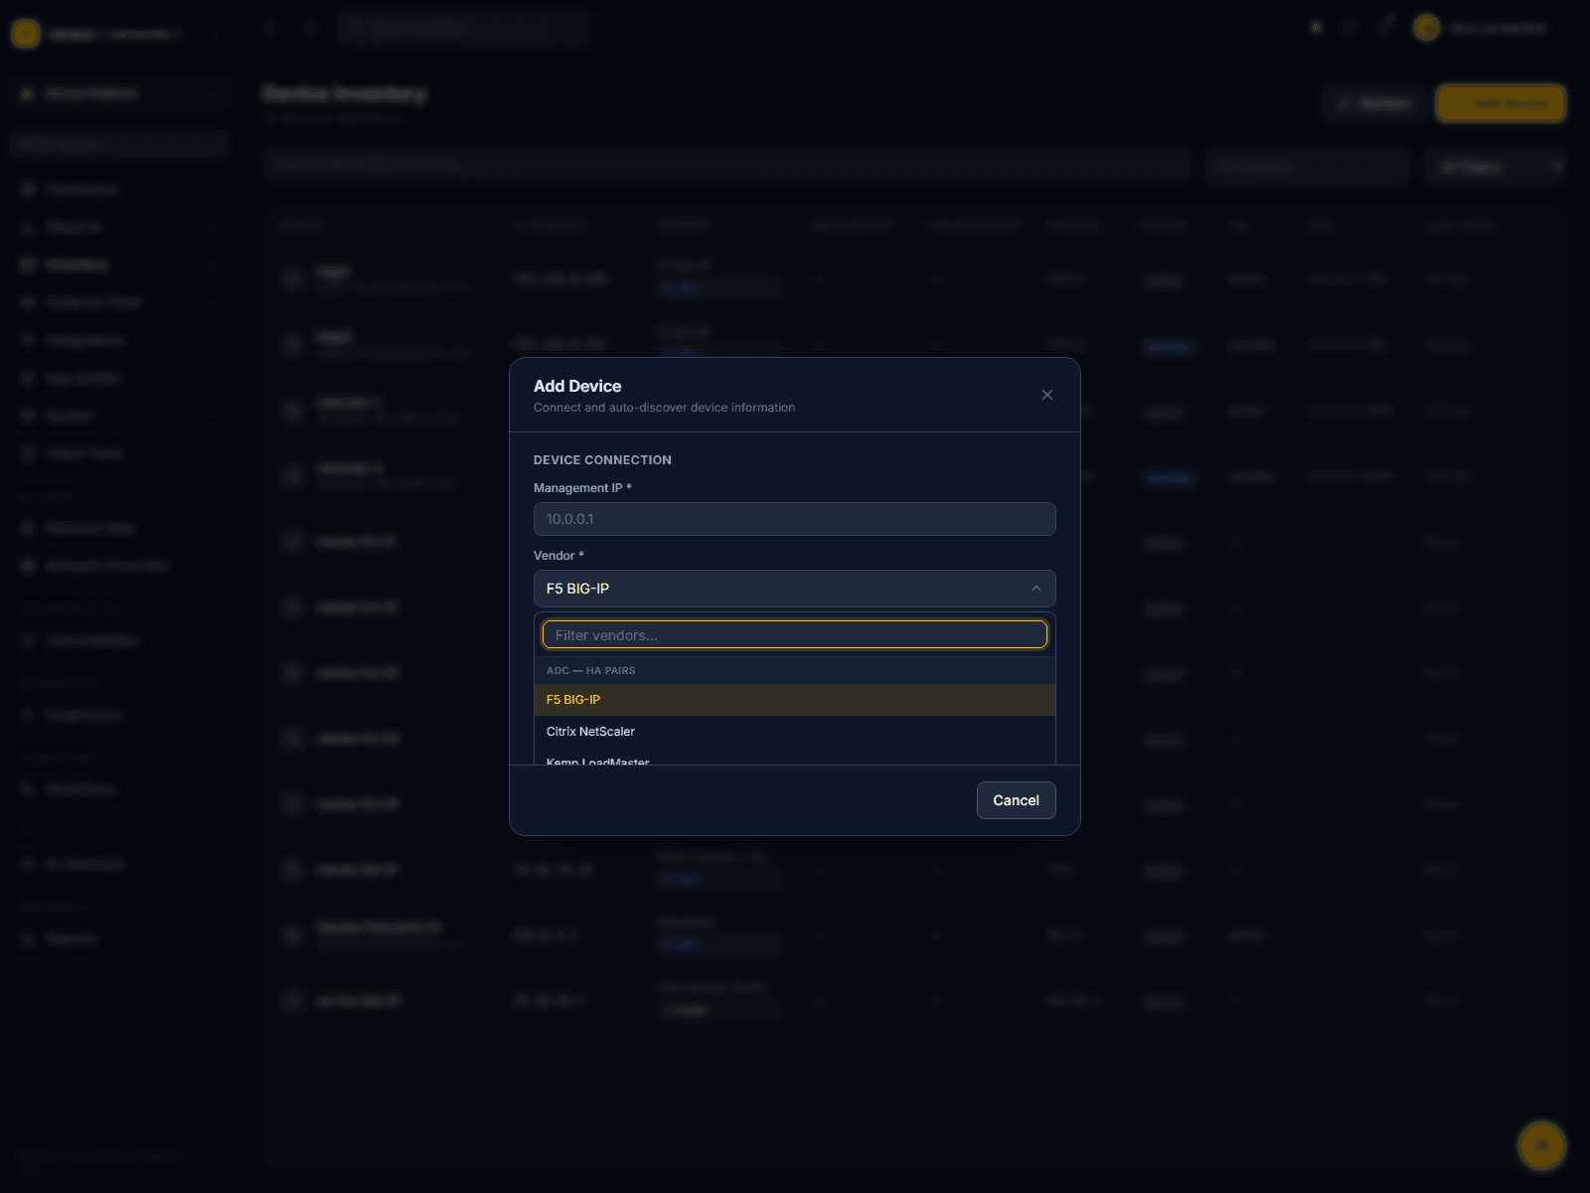Click the Filter vendors search box
This screenshot has width=1590, height=1193.
(795, 634)
